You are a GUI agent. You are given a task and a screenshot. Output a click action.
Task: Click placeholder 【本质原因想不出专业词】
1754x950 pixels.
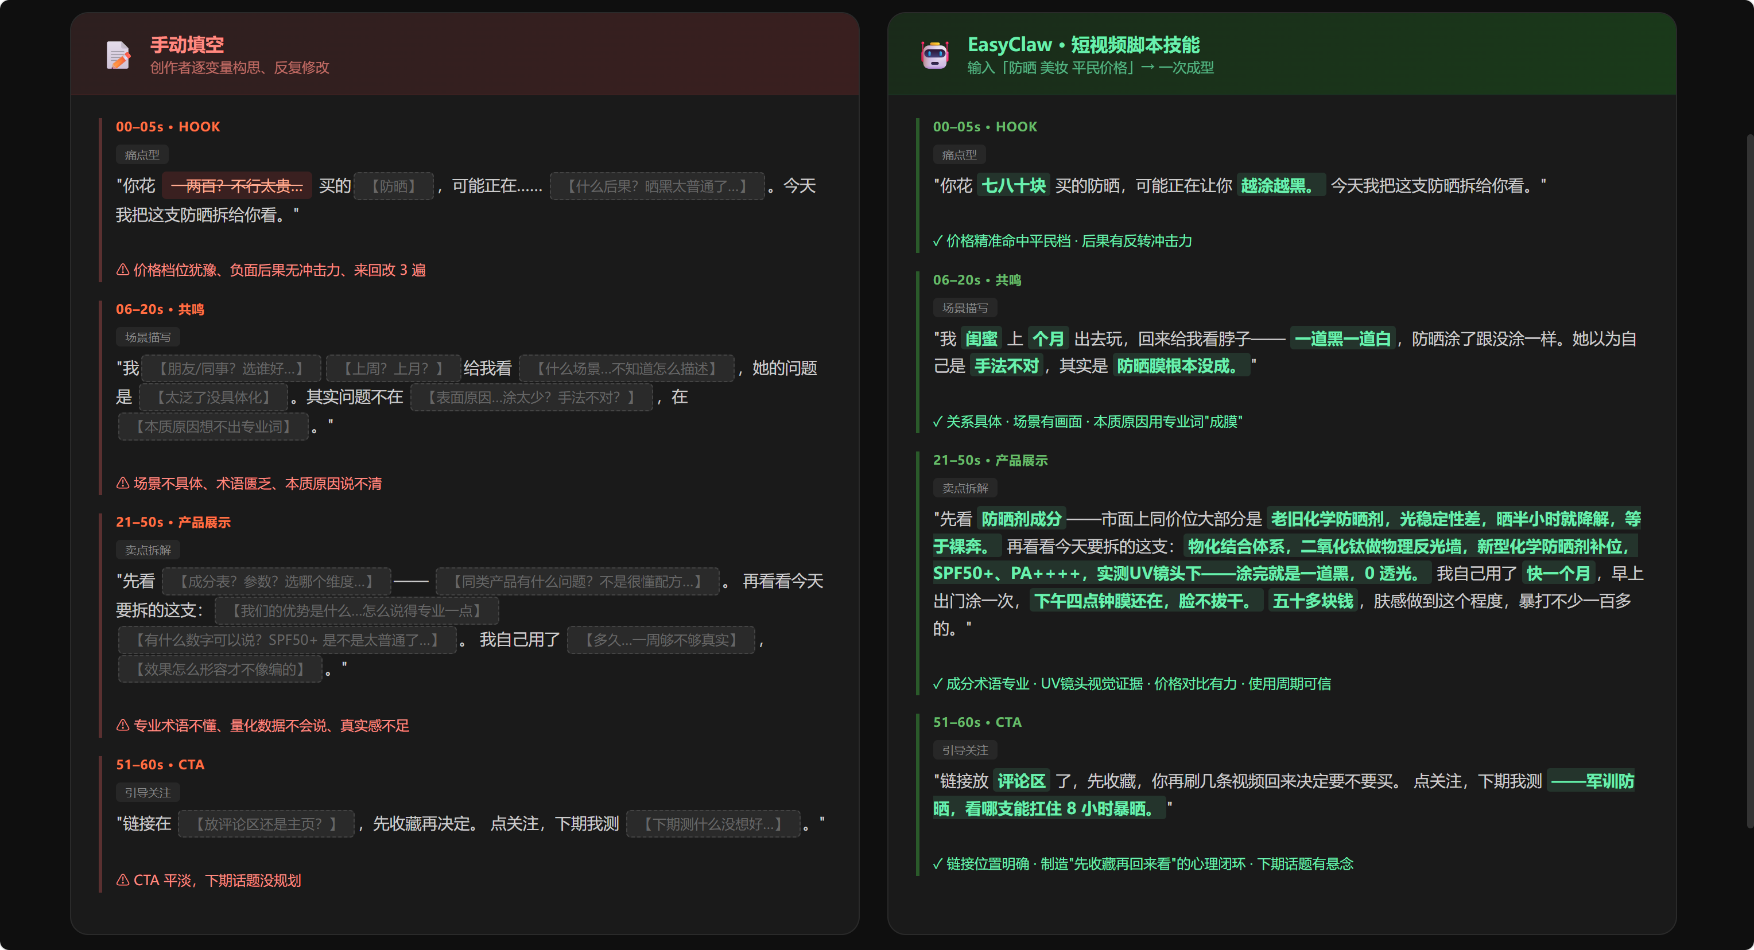(x=213, y=427)
